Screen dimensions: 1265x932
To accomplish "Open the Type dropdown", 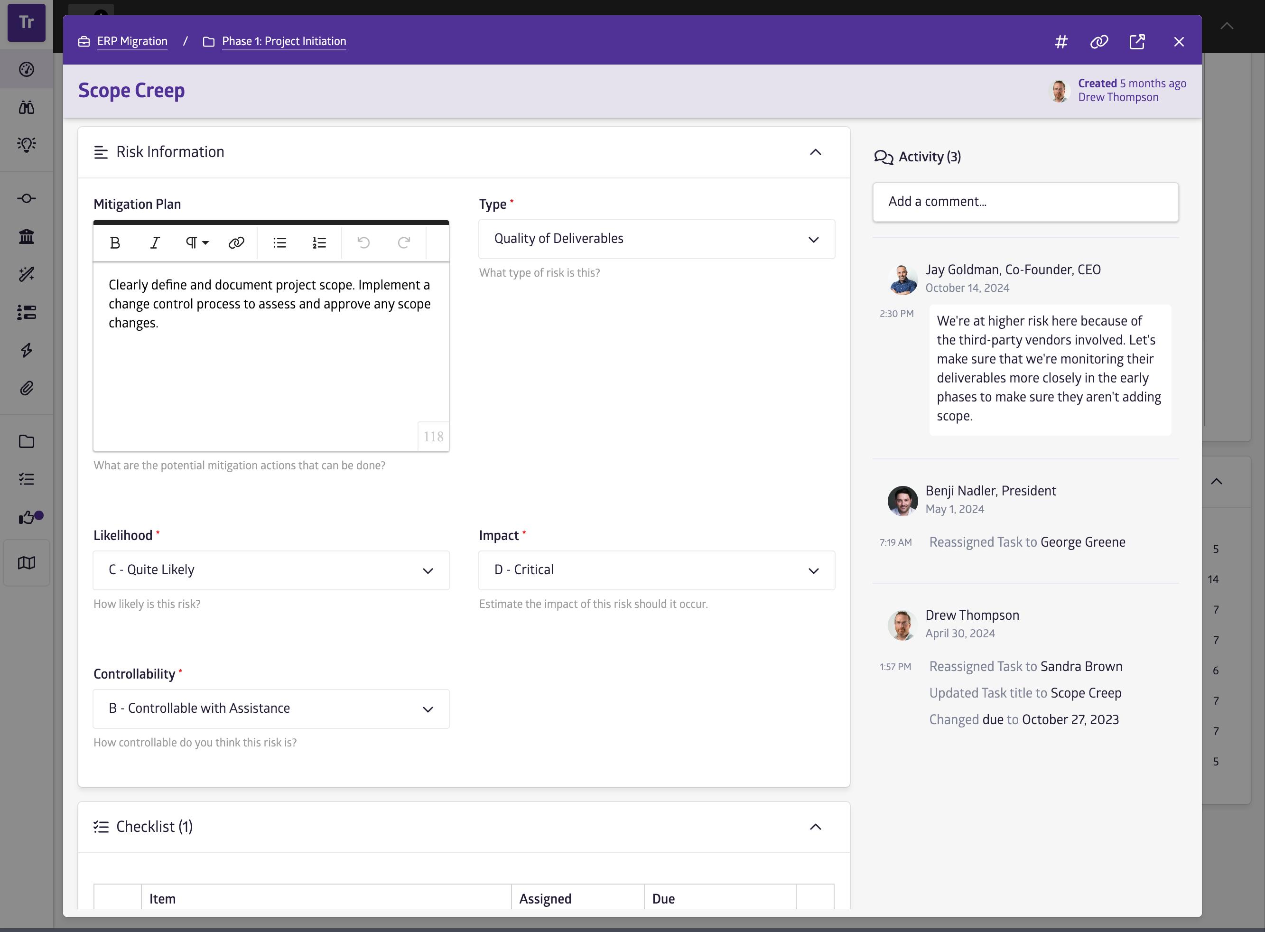I will pyautogui.click(x=656, y=239).
